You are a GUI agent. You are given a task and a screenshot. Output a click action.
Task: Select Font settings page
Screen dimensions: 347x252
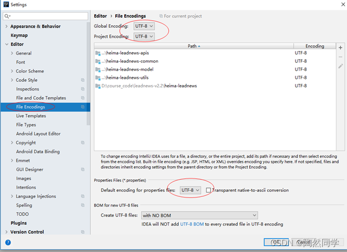tap(21, 62)
